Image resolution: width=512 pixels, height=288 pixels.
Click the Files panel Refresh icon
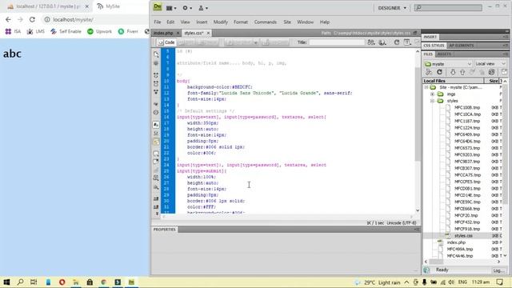pos(439,72)
